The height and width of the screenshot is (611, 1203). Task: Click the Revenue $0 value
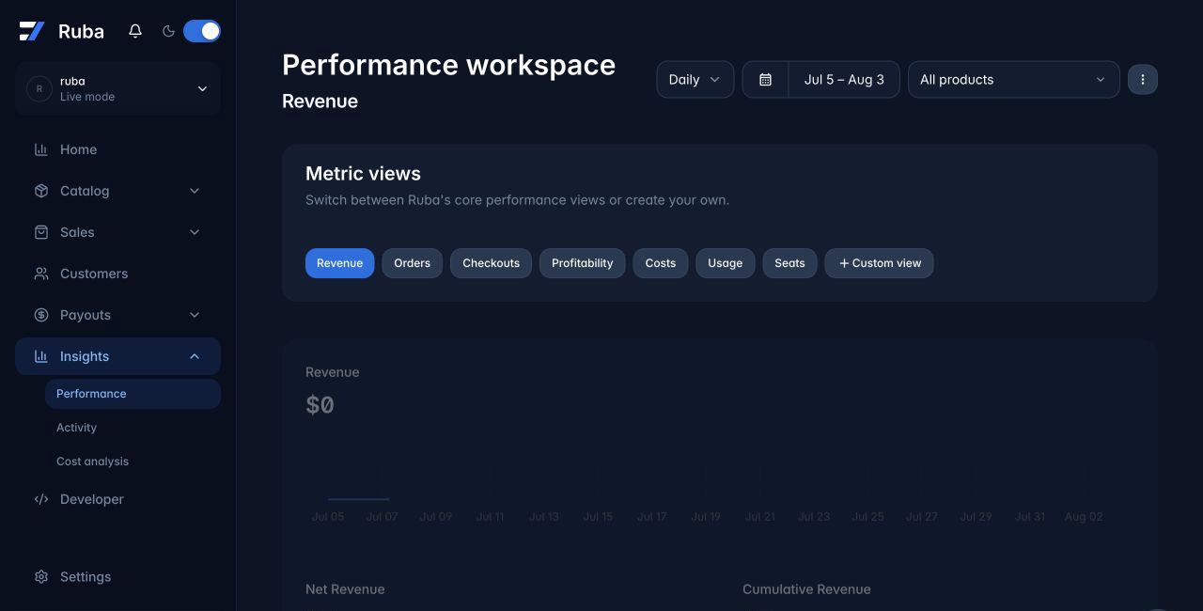click(320, 405)
